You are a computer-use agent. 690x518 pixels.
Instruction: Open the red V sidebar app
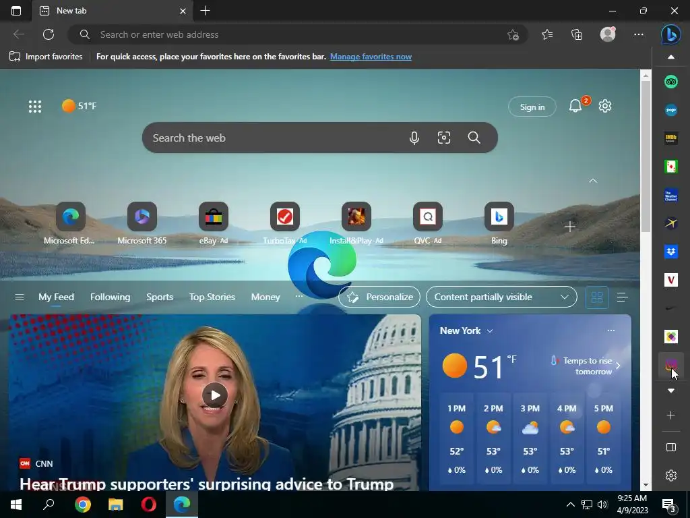(x=670, y=280)
